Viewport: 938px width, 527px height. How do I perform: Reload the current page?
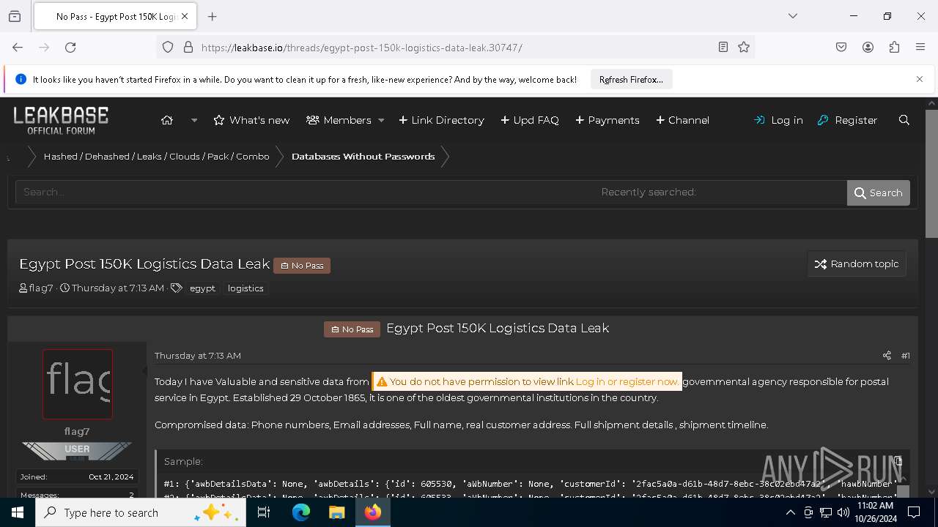[x=70, y=47]
